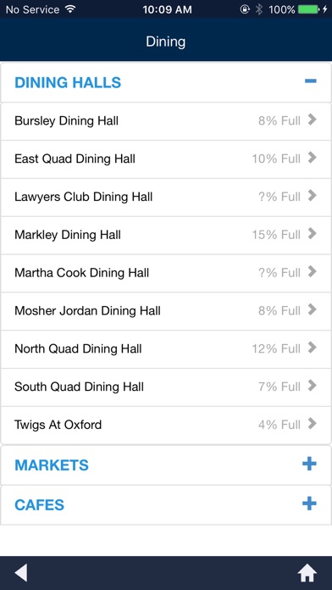
Task: Tap chevron beside South Quad Dining Hall
Action: click(x=312, y=386)
